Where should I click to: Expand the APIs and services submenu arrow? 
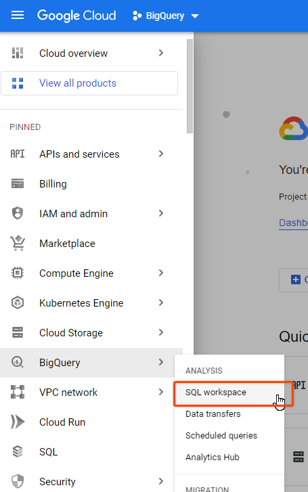(x=161, y=154)
